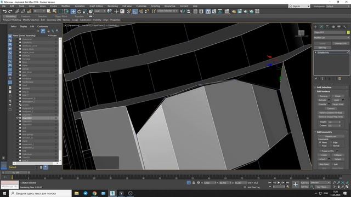Toggle the Isolate Selection status bar icon

tap(189, 183)
